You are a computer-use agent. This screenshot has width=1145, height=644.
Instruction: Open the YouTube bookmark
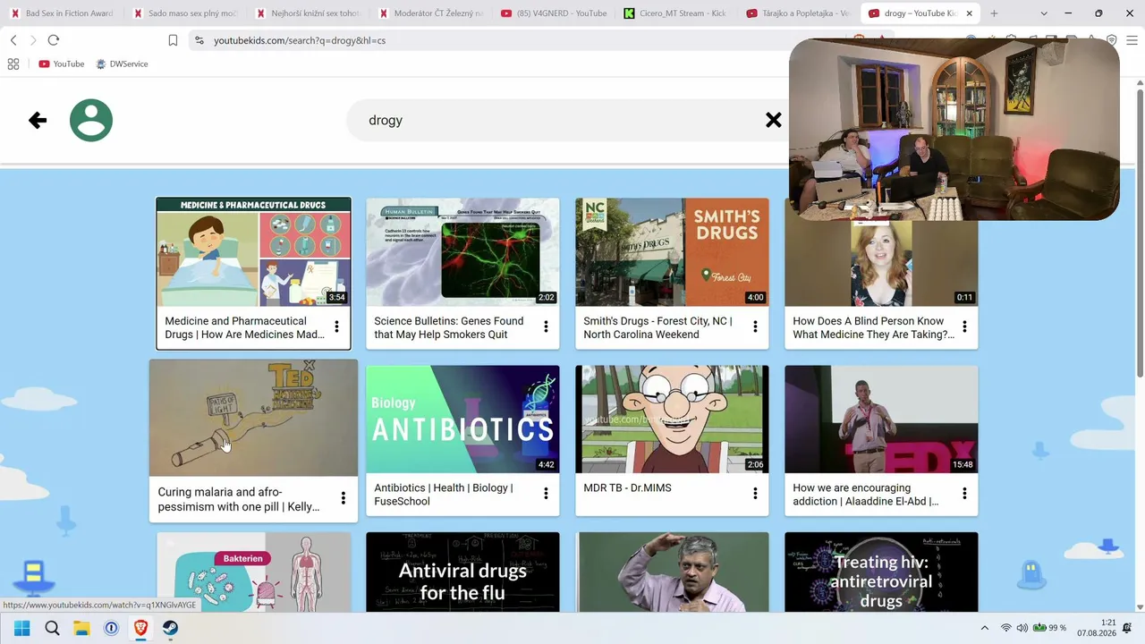62,64
